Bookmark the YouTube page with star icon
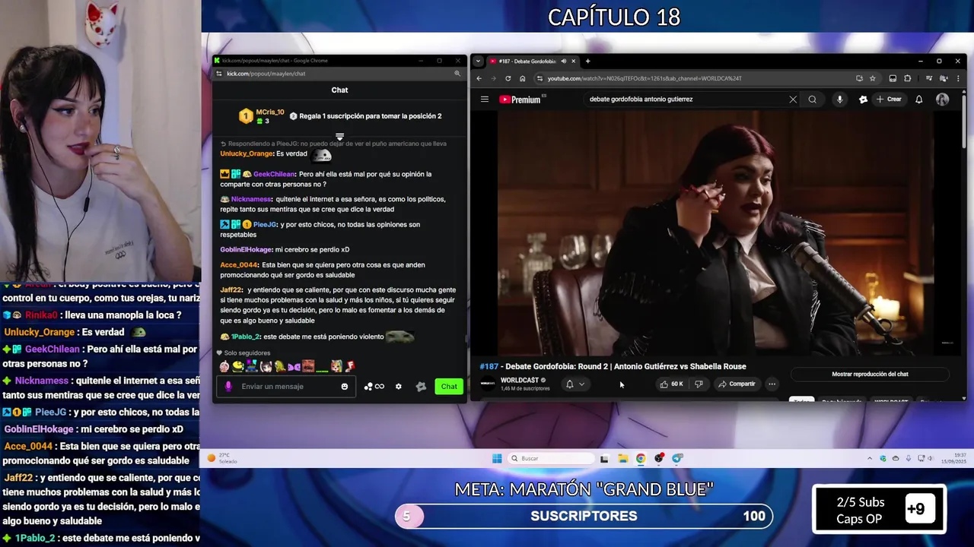Viewport: 974px width, 547px height. coord(872,78)
